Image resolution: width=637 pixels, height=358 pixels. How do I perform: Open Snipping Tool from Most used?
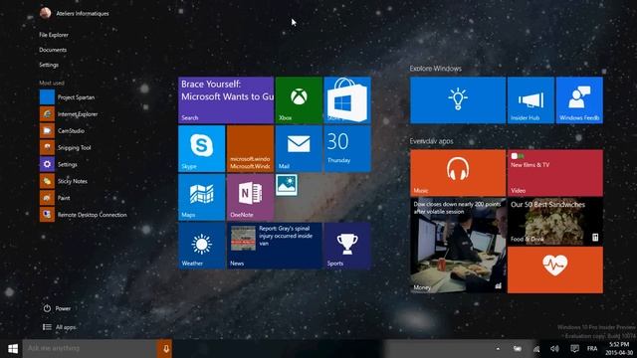pos(66,148)
